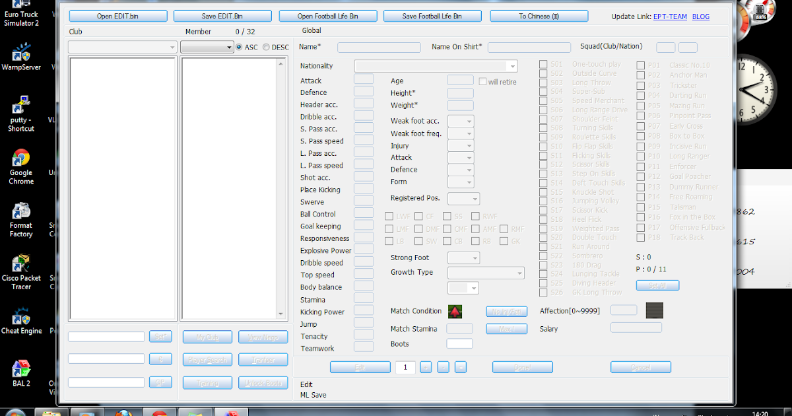Open the Club dropdown list

pyautogui.click(x=123, y=48)
